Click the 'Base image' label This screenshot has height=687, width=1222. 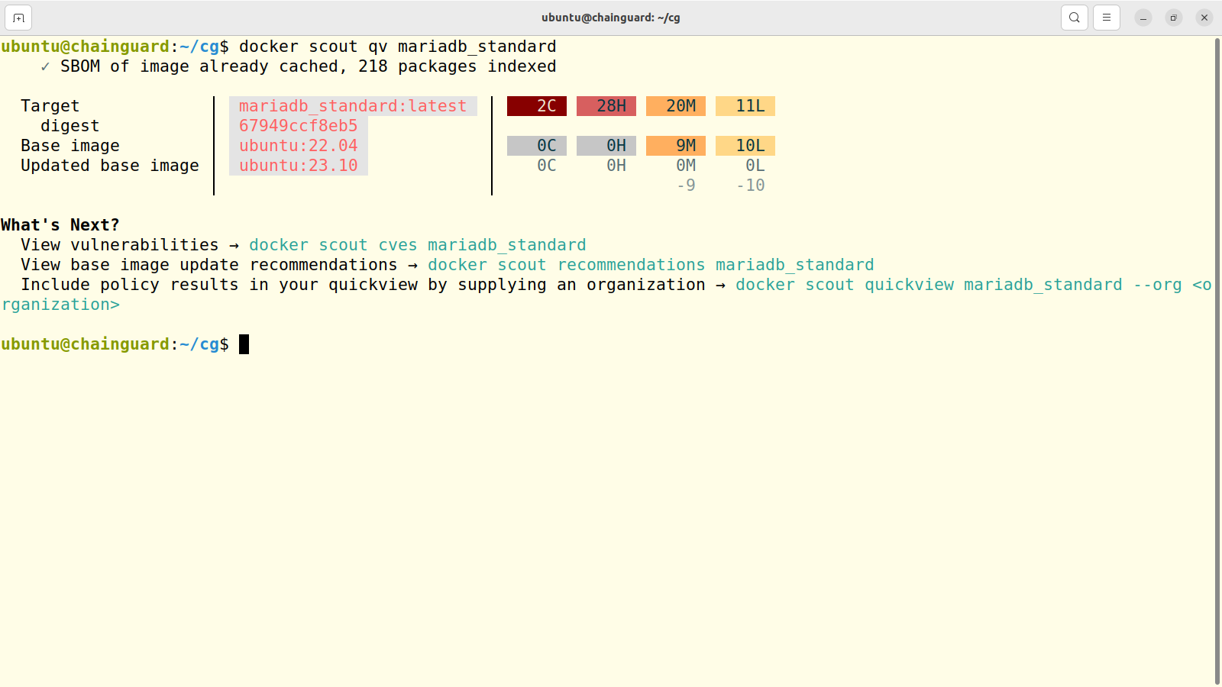tap(70, 146)
